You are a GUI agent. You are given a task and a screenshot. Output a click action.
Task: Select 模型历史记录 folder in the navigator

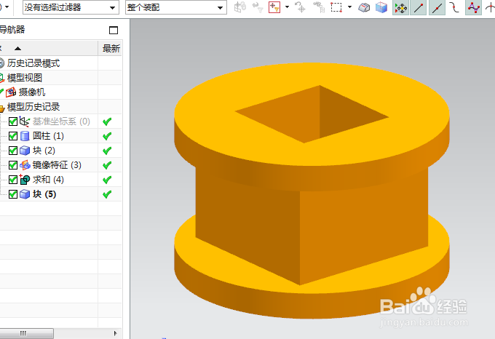click(33, 107)
